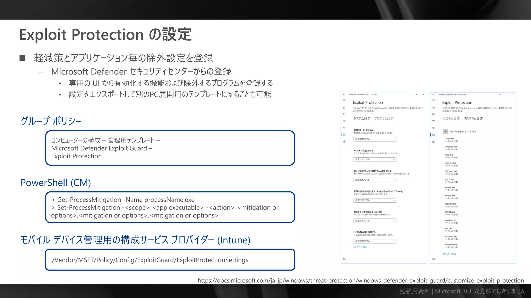Click back arrow in right Defender window

click(433, 94)
